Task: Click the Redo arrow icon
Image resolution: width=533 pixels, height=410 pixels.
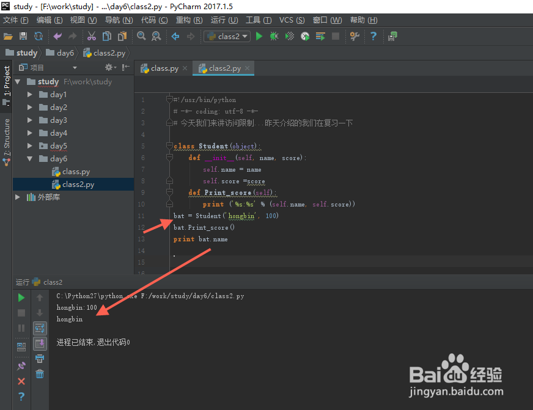Action: coord(72,36)
